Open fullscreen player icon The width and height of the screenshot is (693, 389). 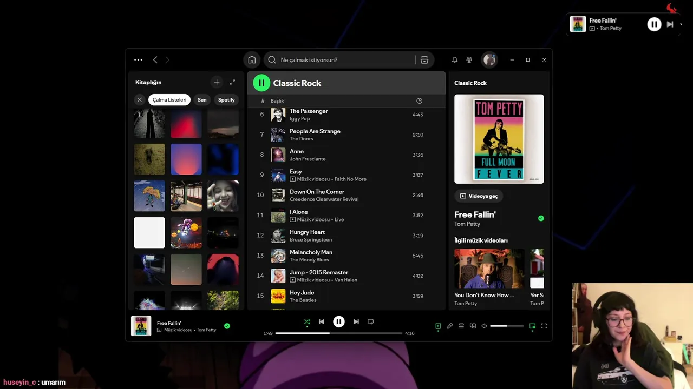pos(544,326)
